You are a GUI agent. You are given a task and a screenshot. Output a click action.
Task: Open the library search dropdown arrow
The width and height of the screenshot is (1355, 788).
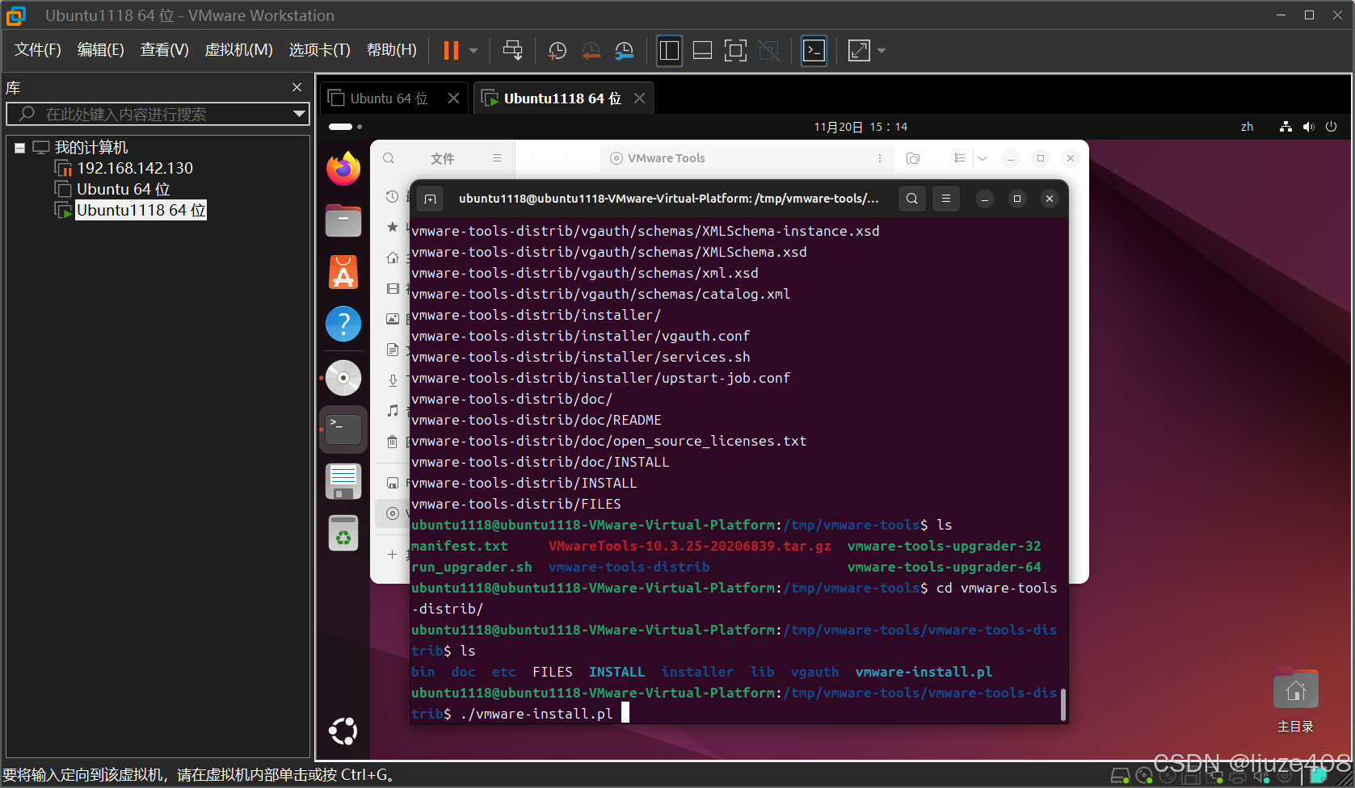point(299,114)
